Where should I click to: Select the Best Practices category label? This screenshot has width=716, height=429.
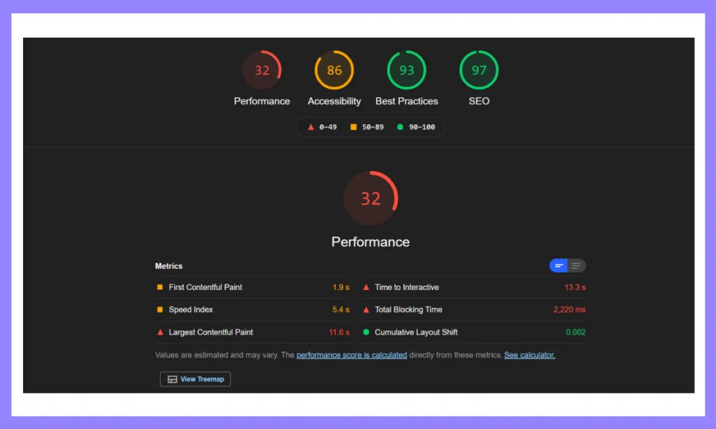[406, 101]
